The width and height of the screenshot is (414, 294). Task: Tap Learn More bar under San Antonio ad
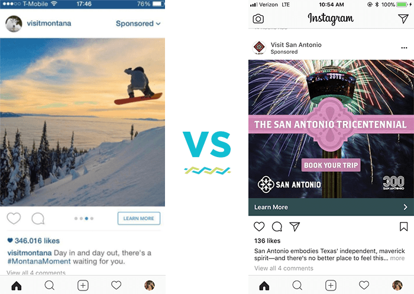pos(331,207)
